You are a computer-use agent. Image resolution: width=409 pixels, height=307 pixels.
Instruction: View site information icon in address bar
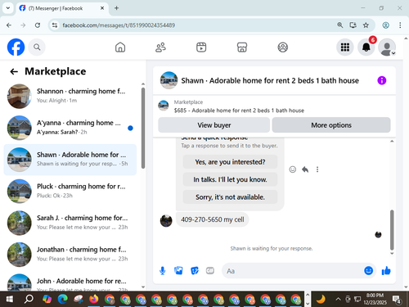pos(55,25)
